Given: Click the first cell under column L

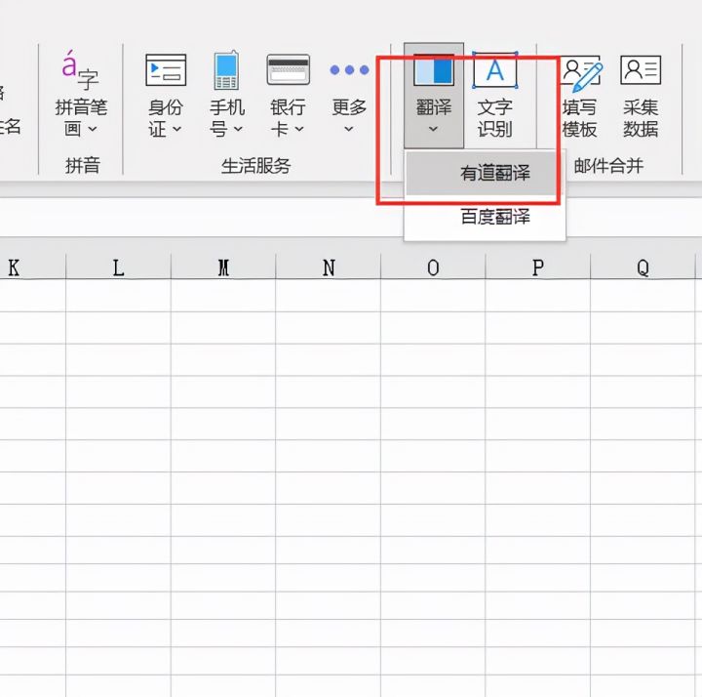Looking at the screenshot, I should tap(119, 296).
